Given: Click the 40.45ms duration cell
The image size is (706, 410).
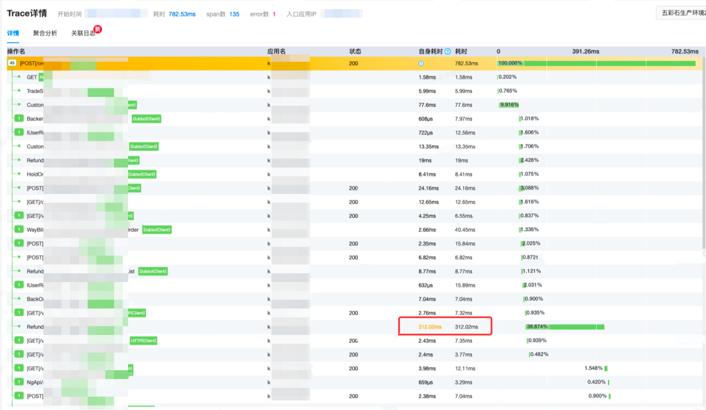Looking at the screenshot, I should (465, 230).
